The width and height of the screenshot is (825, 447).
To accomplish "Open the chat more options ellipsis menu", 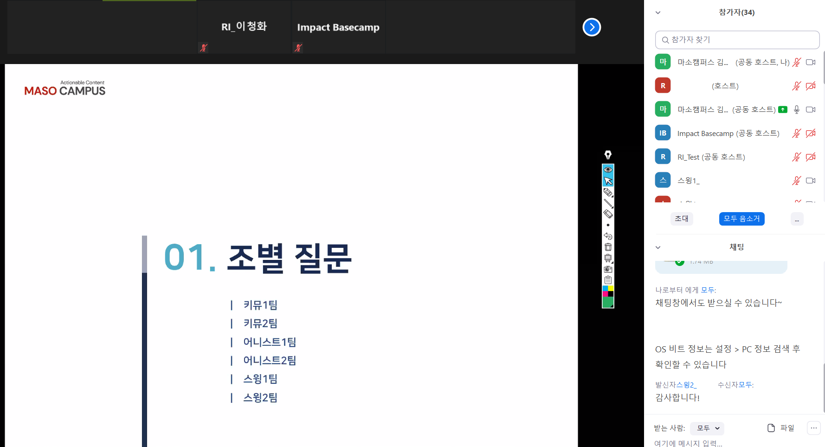I will click(x=813, y=428).
